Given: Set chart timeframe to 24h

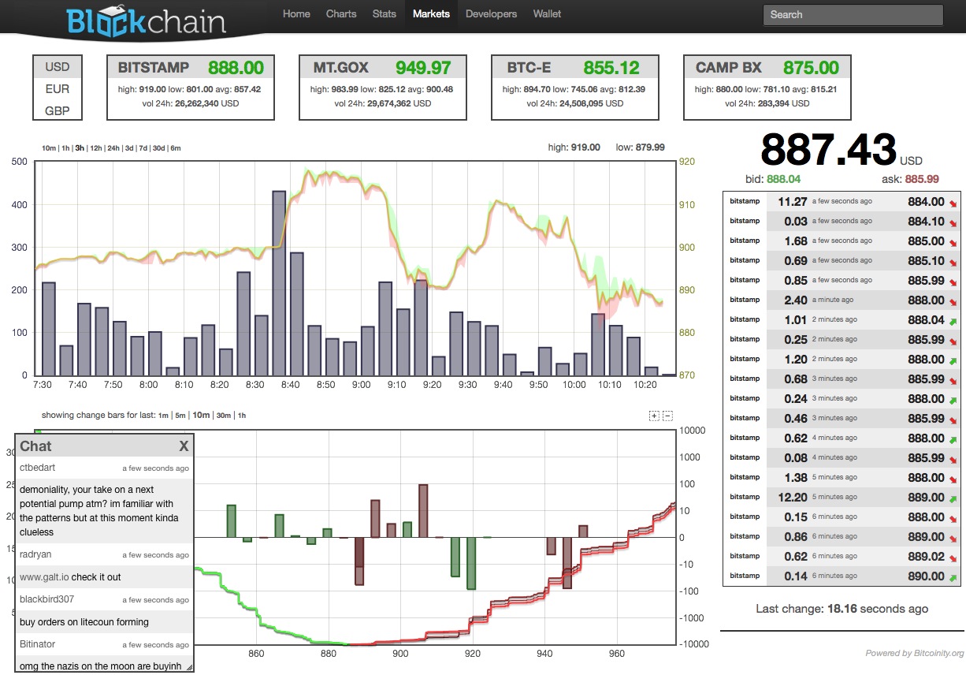Looking at the screenshot, I should click(113, 148).
